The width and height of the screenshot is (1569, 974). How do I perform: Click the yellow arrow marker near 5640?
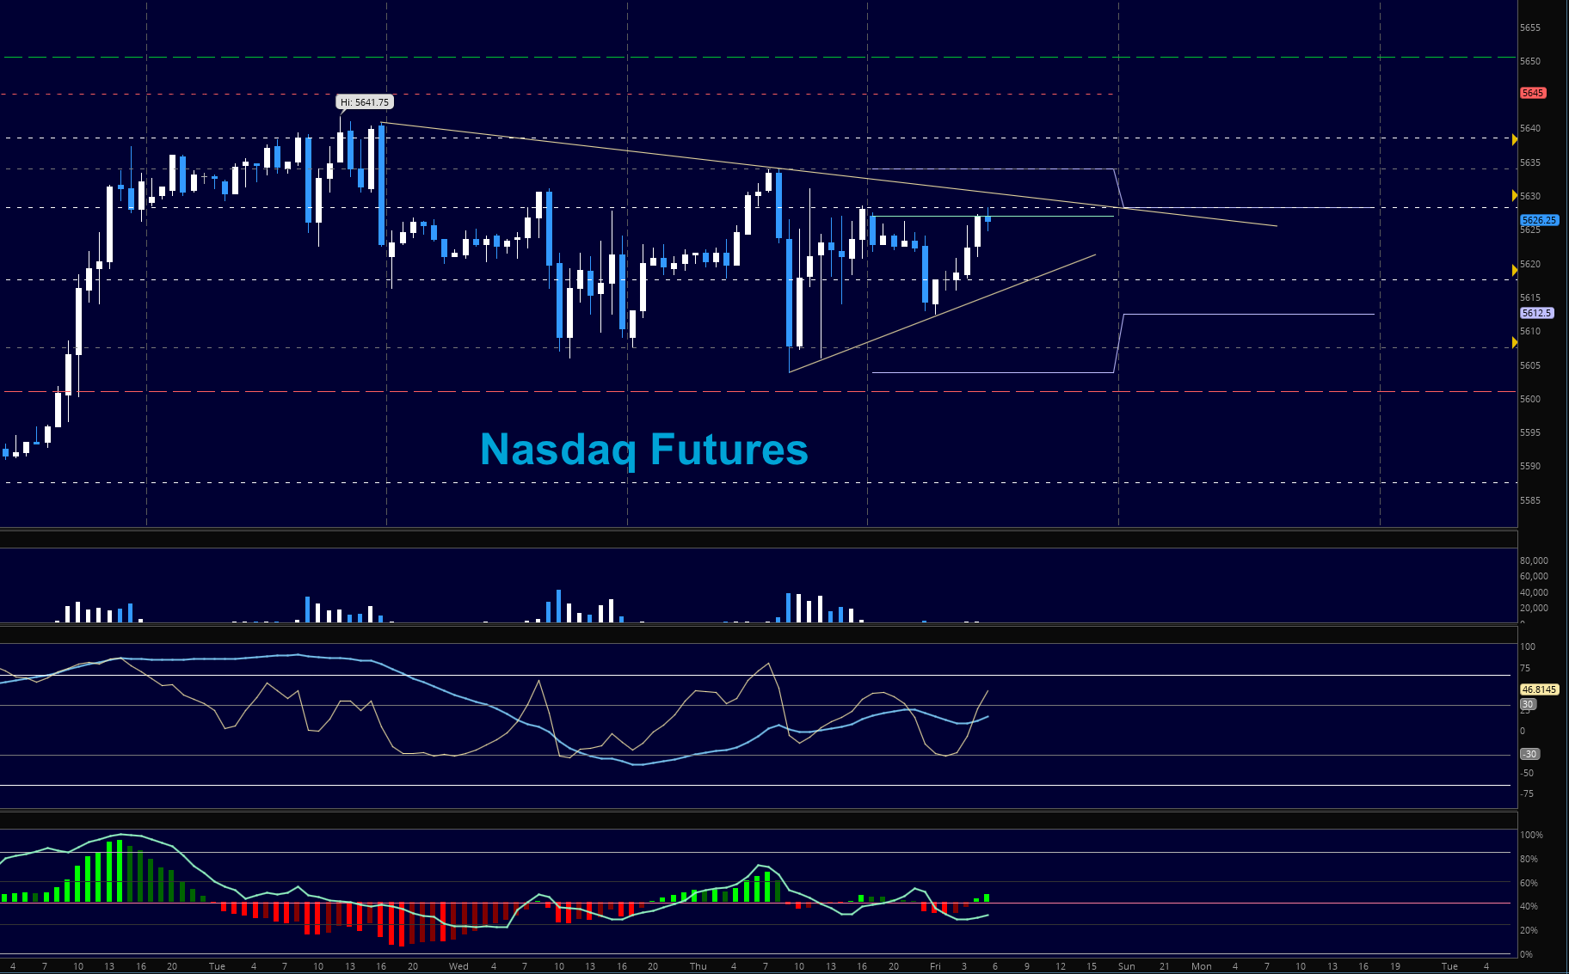1514,139
